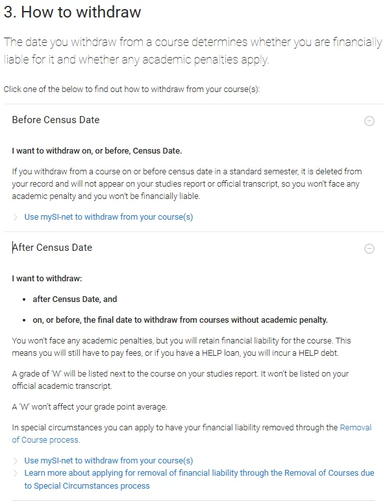The height and width of the screenshot is (501, 387).
Task: Collapse After Census Date using minus icon
Action: tap(369, 249)
